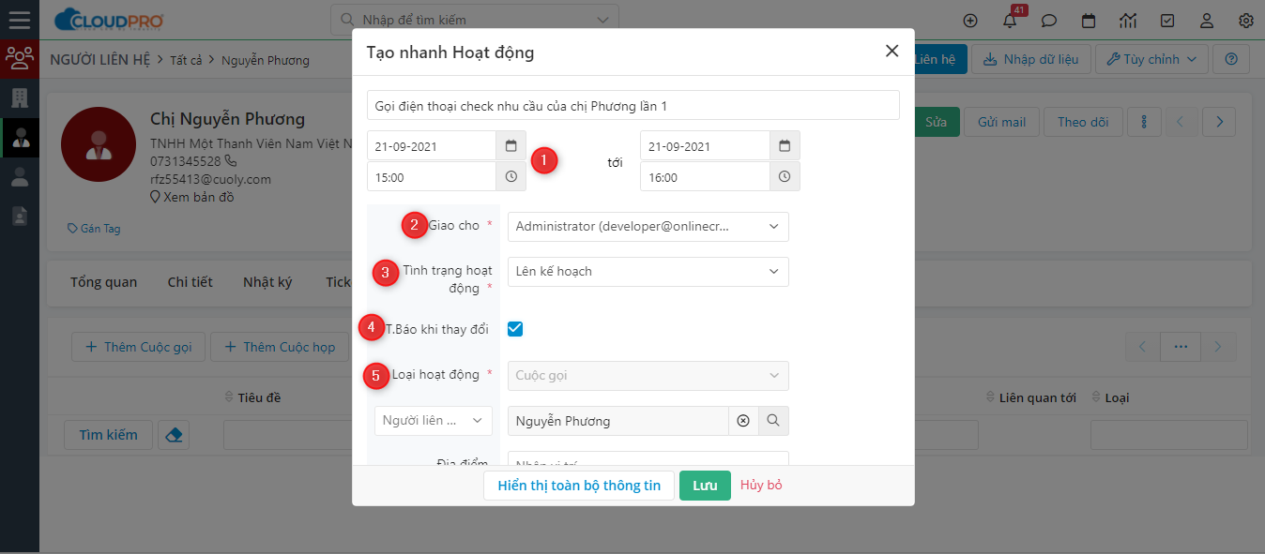This screenshot has width=1265, height=554.
Task: Click the activity title input field
Action: pyautogui.click(x=632, y=105)
